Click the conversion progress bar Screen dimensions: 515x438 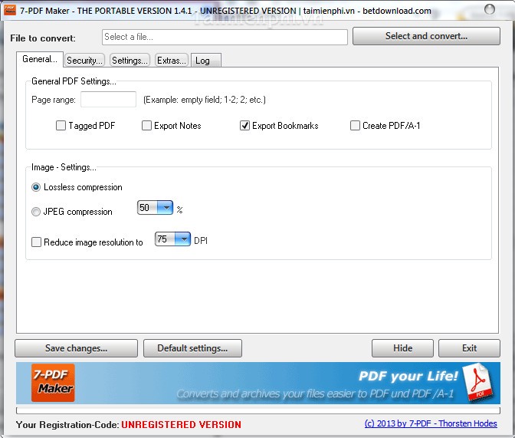(x=257, y=410)
